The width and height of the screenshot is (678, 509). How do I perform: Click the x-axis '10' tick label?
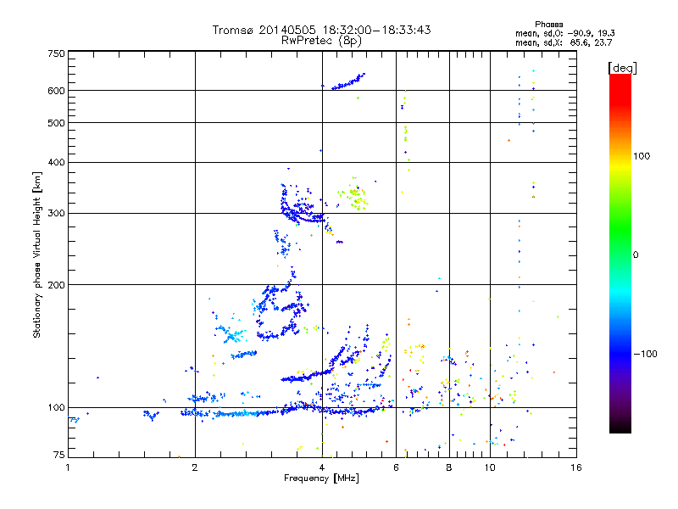click(x=490, y=467)
